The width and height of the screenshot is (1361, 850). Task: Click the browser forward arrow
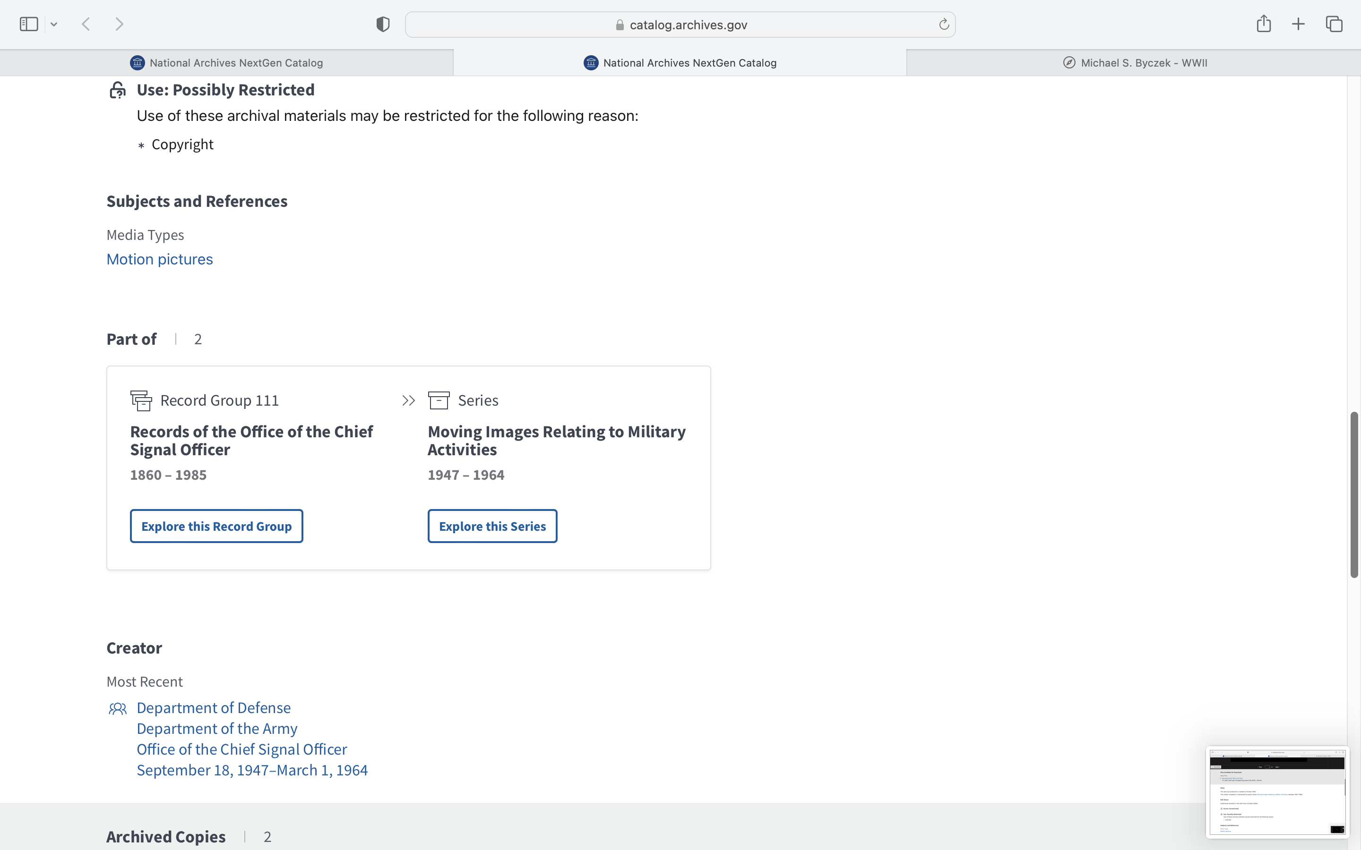[x=119, y=24]
